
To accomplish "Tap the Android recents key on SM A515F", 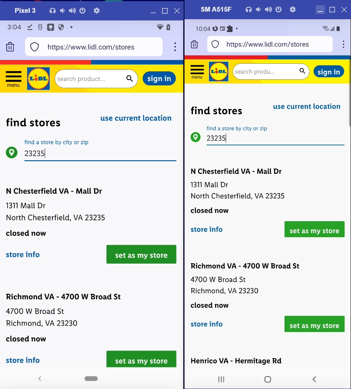I will [x=221, y=379].
